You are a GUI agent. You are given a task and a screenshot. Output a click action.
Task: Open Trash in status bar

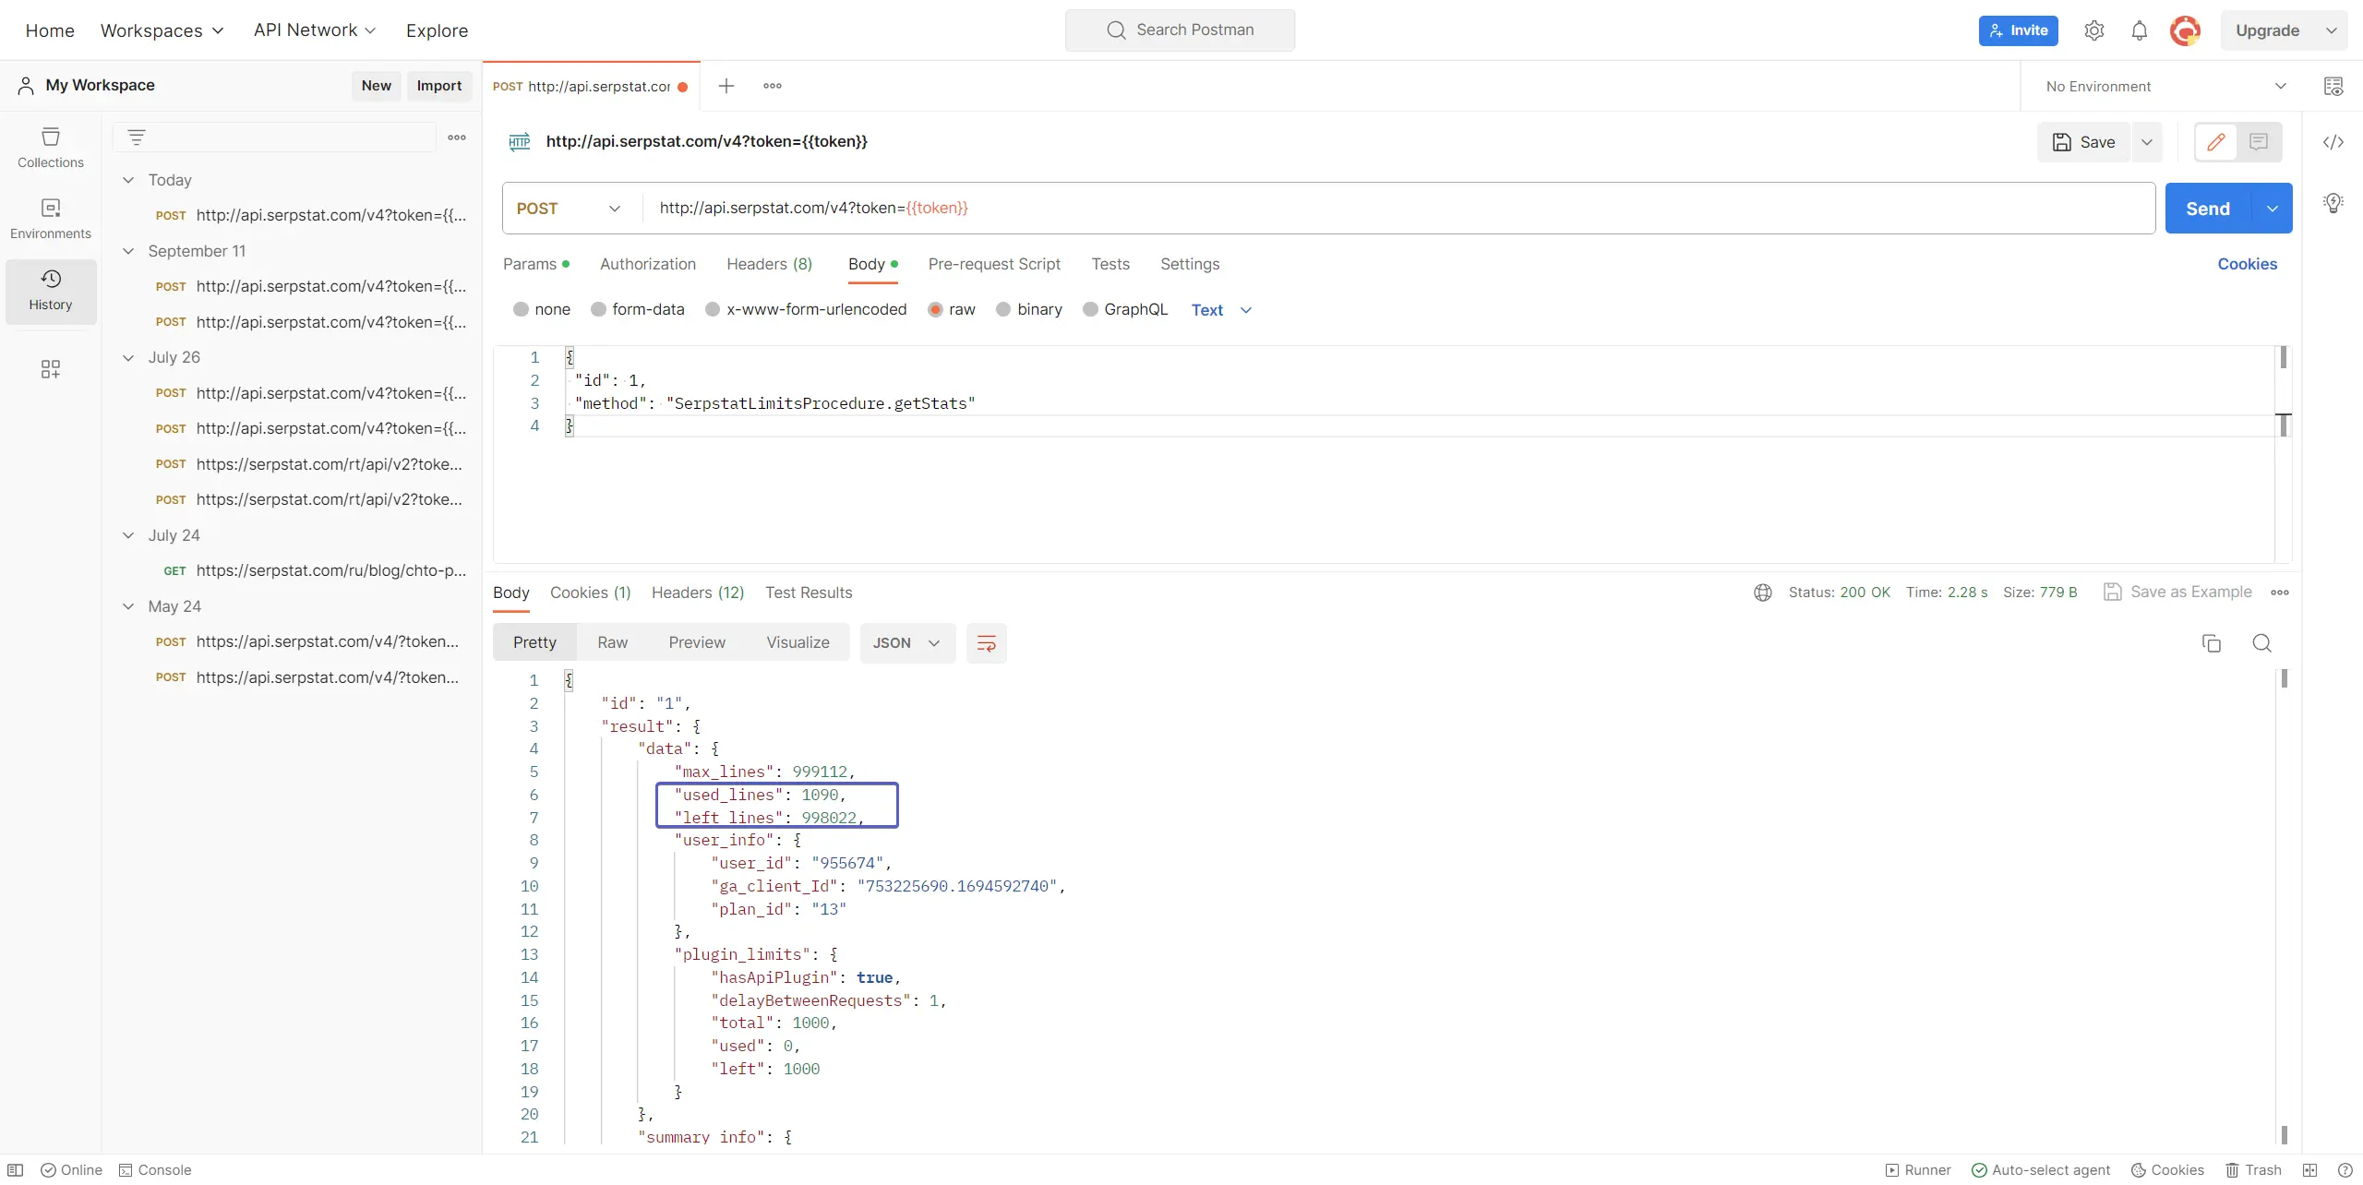coord(2253,1170)
